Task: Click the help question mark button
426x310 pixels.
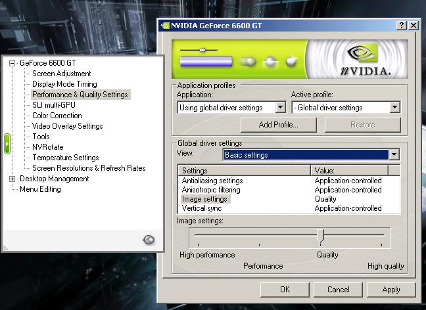Action: [x=401, y=25]
